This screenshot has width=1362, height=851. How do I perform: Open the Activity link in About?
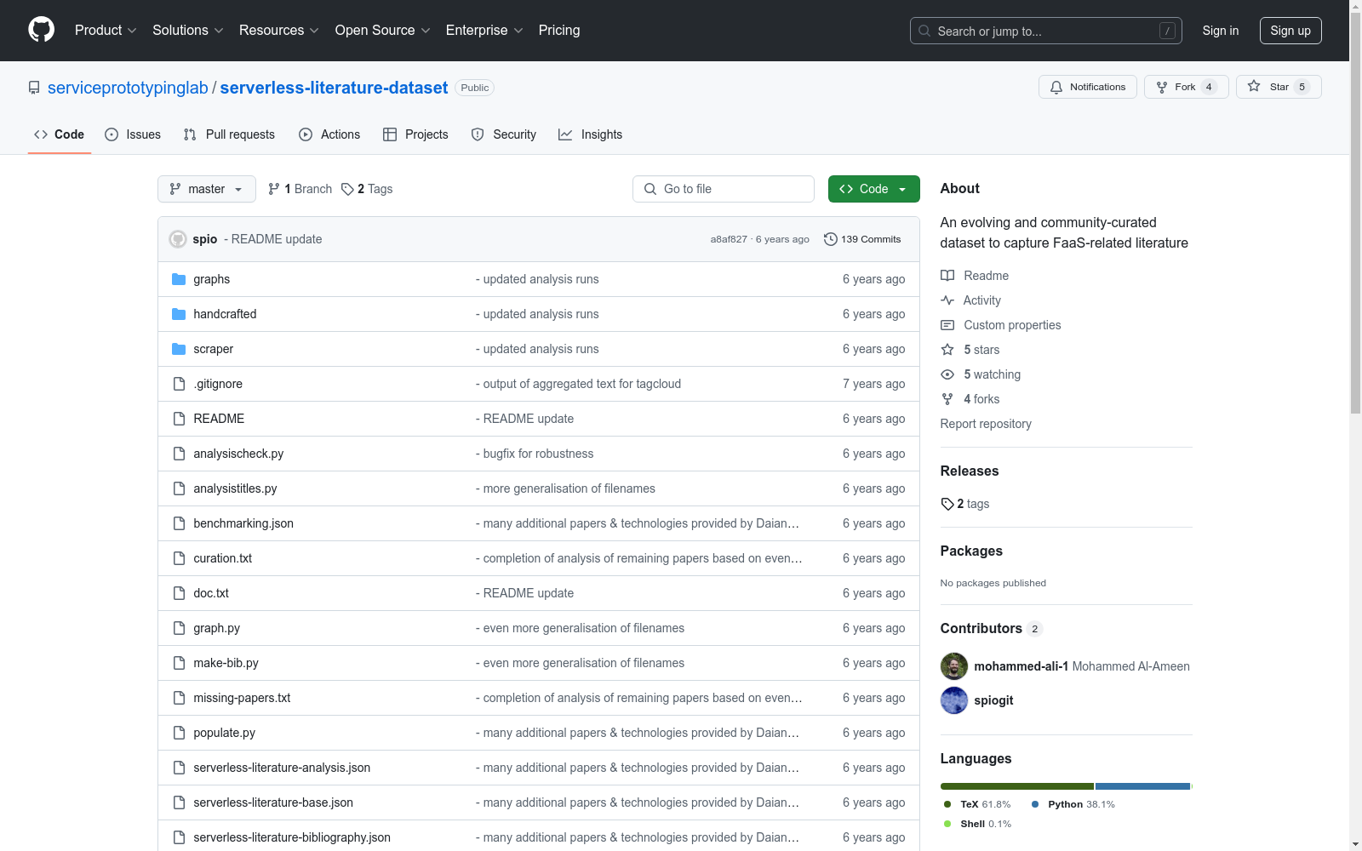[x=971, y=300]
